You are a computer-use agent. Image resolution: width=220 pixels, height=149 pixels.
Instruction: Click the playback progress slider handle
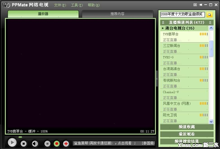[x=20, y=137]
